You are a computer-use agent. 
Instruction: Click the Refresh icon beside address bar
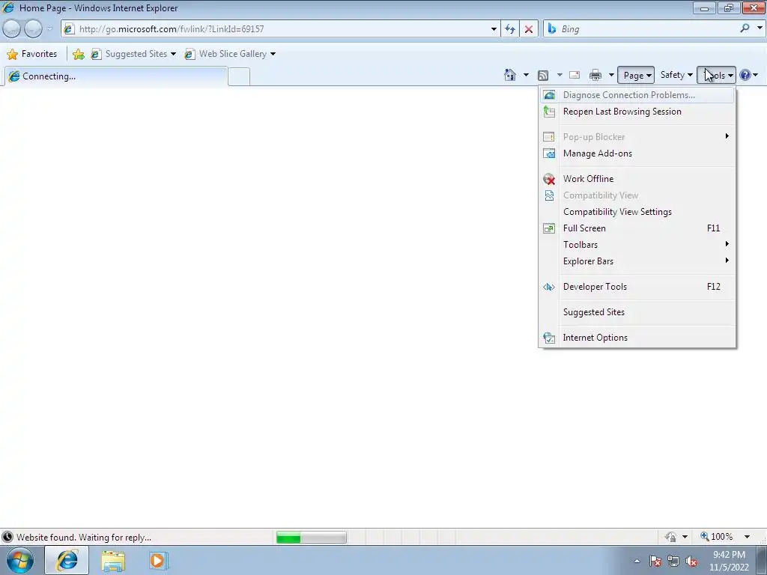pyautogui.click(x=510, y=29)
